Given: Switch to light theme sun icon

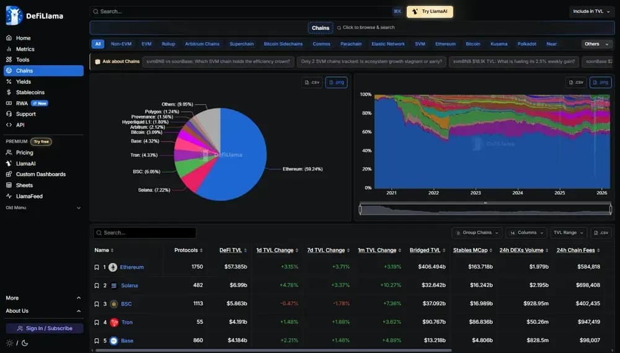Looking at the screenshot, I should [9, 343].
